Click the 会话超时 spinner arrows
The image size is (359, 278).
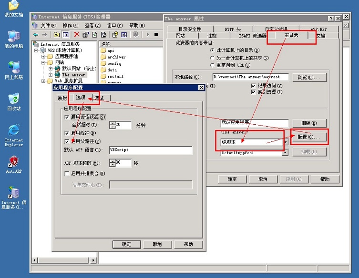point(113,125)
